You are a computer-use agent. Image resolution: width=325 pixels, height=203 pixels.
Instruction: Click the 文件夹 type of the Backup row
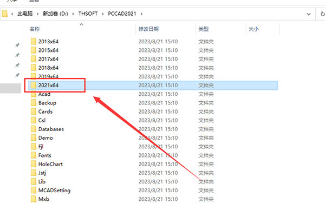tap(206, 103)
